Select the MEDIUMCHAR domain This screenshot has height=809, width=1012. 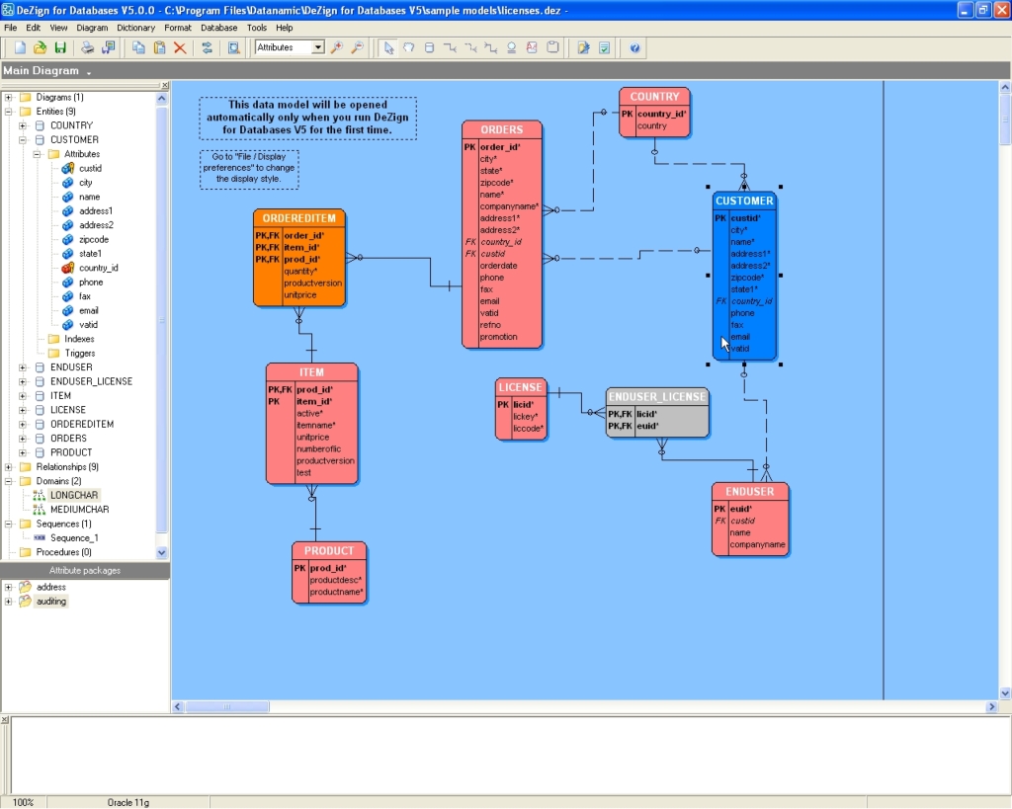[x=79, y=510]
